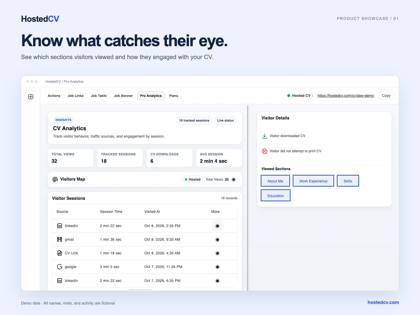The width and height of the screenshot is (420, 315).
Task: Click the google source icon
Action: (x=60, y=267)
